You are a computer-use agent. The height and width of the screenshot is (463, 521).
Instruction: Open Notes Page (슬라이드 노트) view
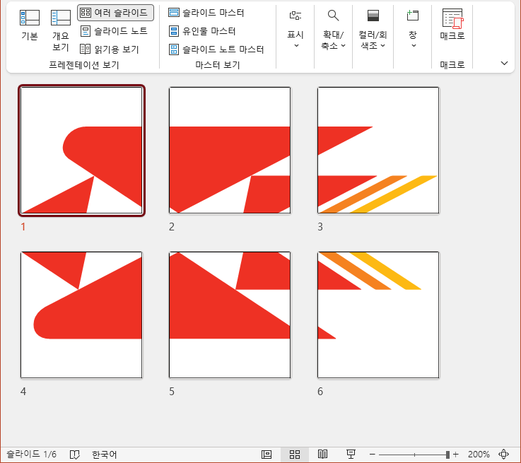click(x=114, y=31)
